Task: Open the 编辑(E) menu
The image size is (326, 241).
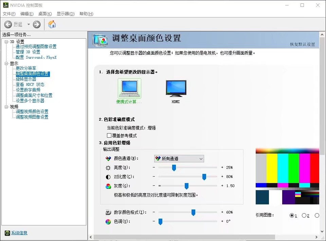Action: tap(27, 14)
